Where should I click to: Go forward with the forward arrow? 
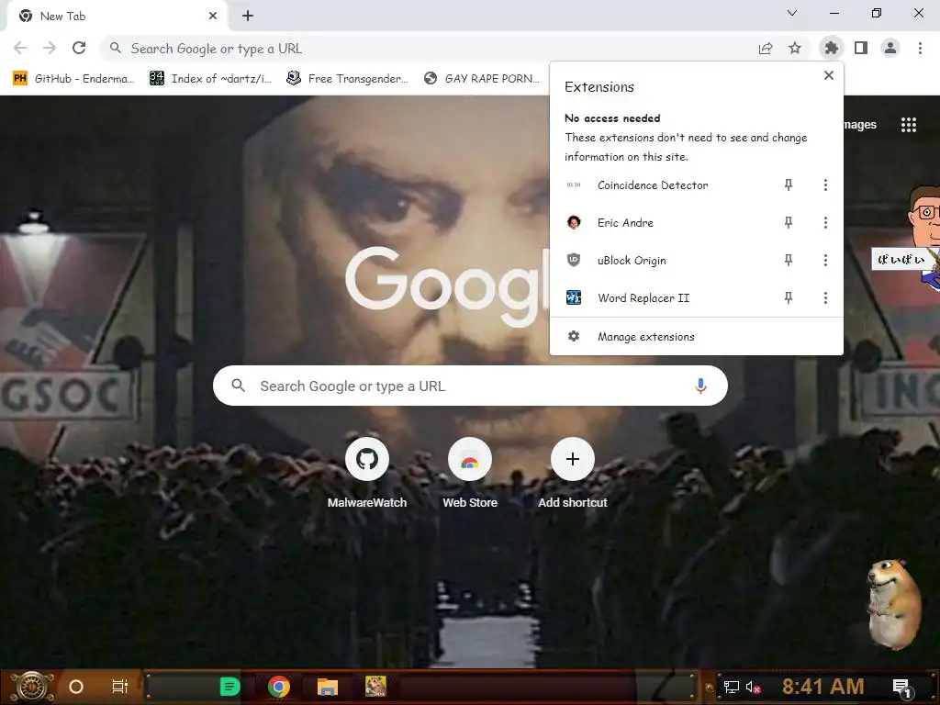tap(50, 48)
